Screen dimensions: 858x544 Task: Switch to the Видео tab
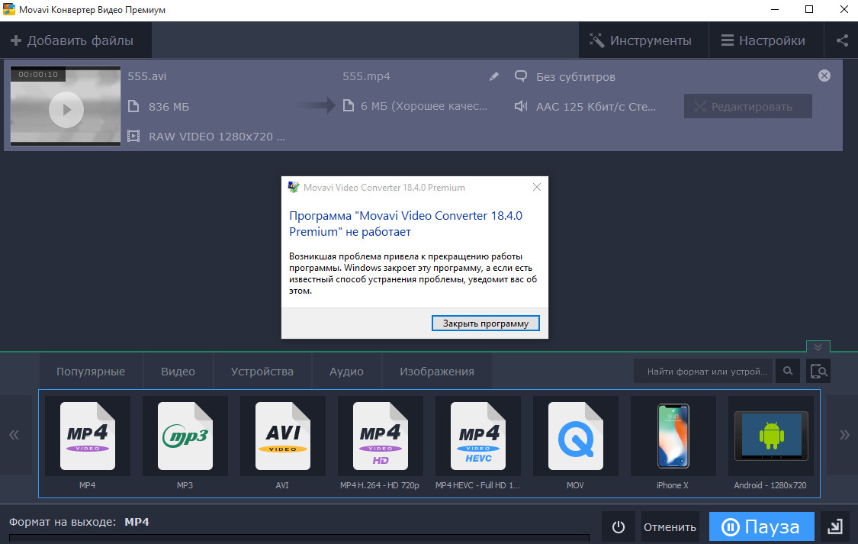(178, 372)
